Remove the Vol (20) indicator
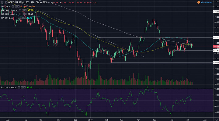 [x=19, y=6]
